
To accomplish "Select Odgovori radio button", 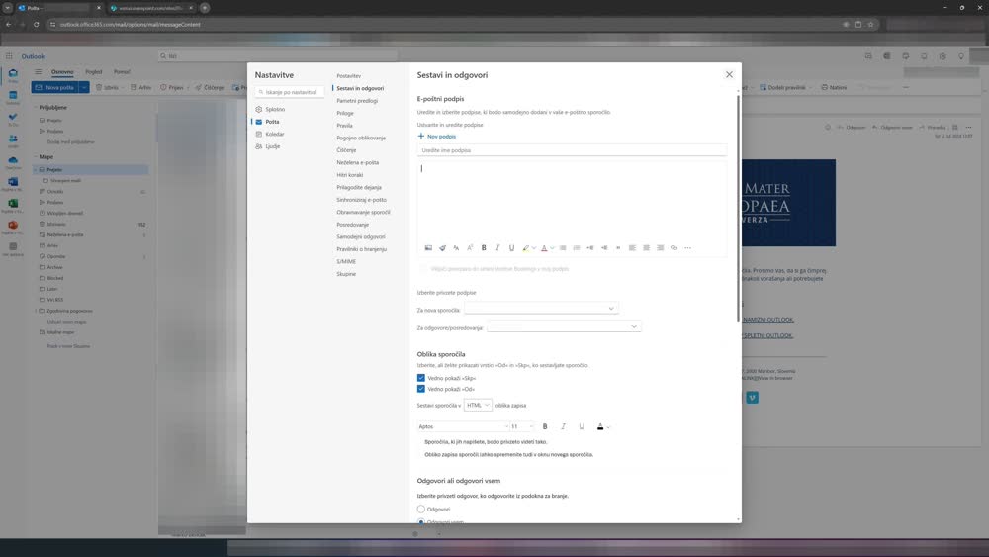I will pyautogui.click(x=420, y=510).
